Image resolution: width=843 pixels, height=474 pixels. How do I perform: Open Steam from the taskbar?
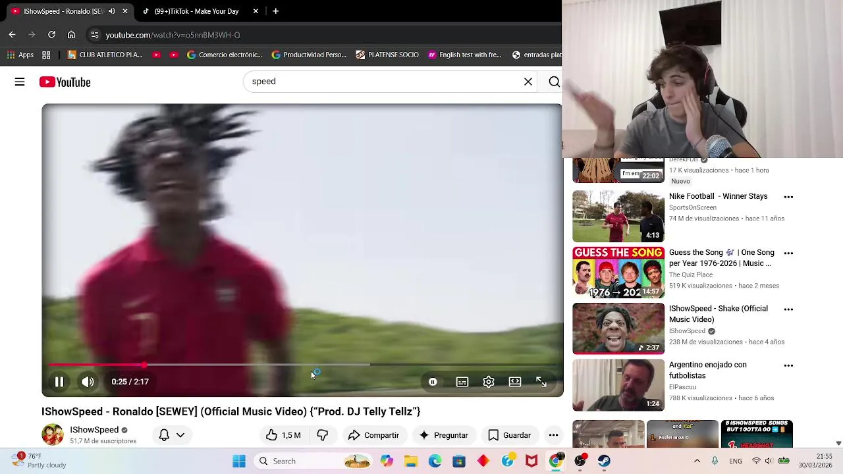(x=604, y=461)
